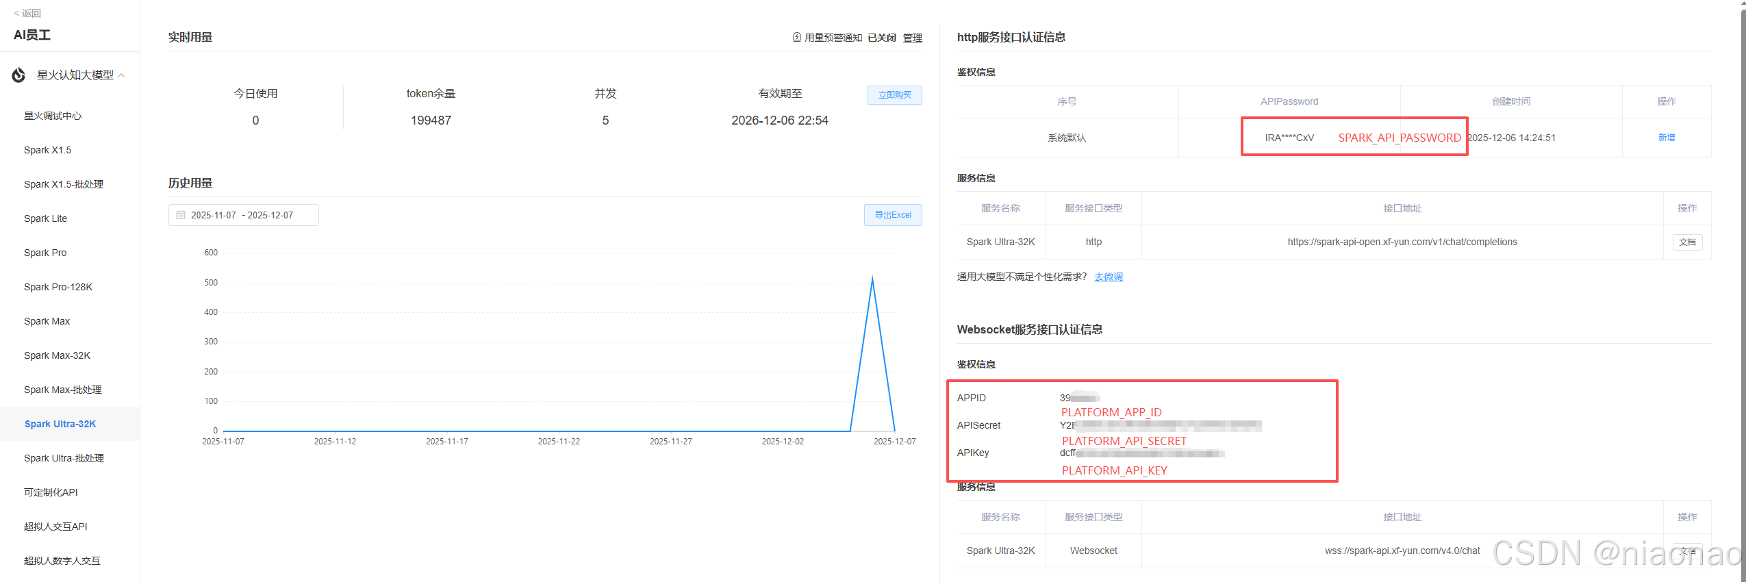The width and height of the screenshot is (1746, 582).
Task: Open the 2025-11-07 - 2025-12-07 date range picker
Action: click(x=243, y=215)
